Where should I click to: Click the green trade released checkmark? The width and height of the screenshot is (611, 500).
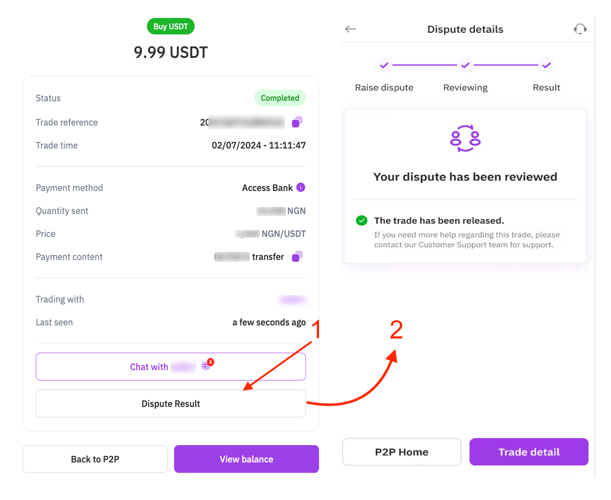coord(362,221)
